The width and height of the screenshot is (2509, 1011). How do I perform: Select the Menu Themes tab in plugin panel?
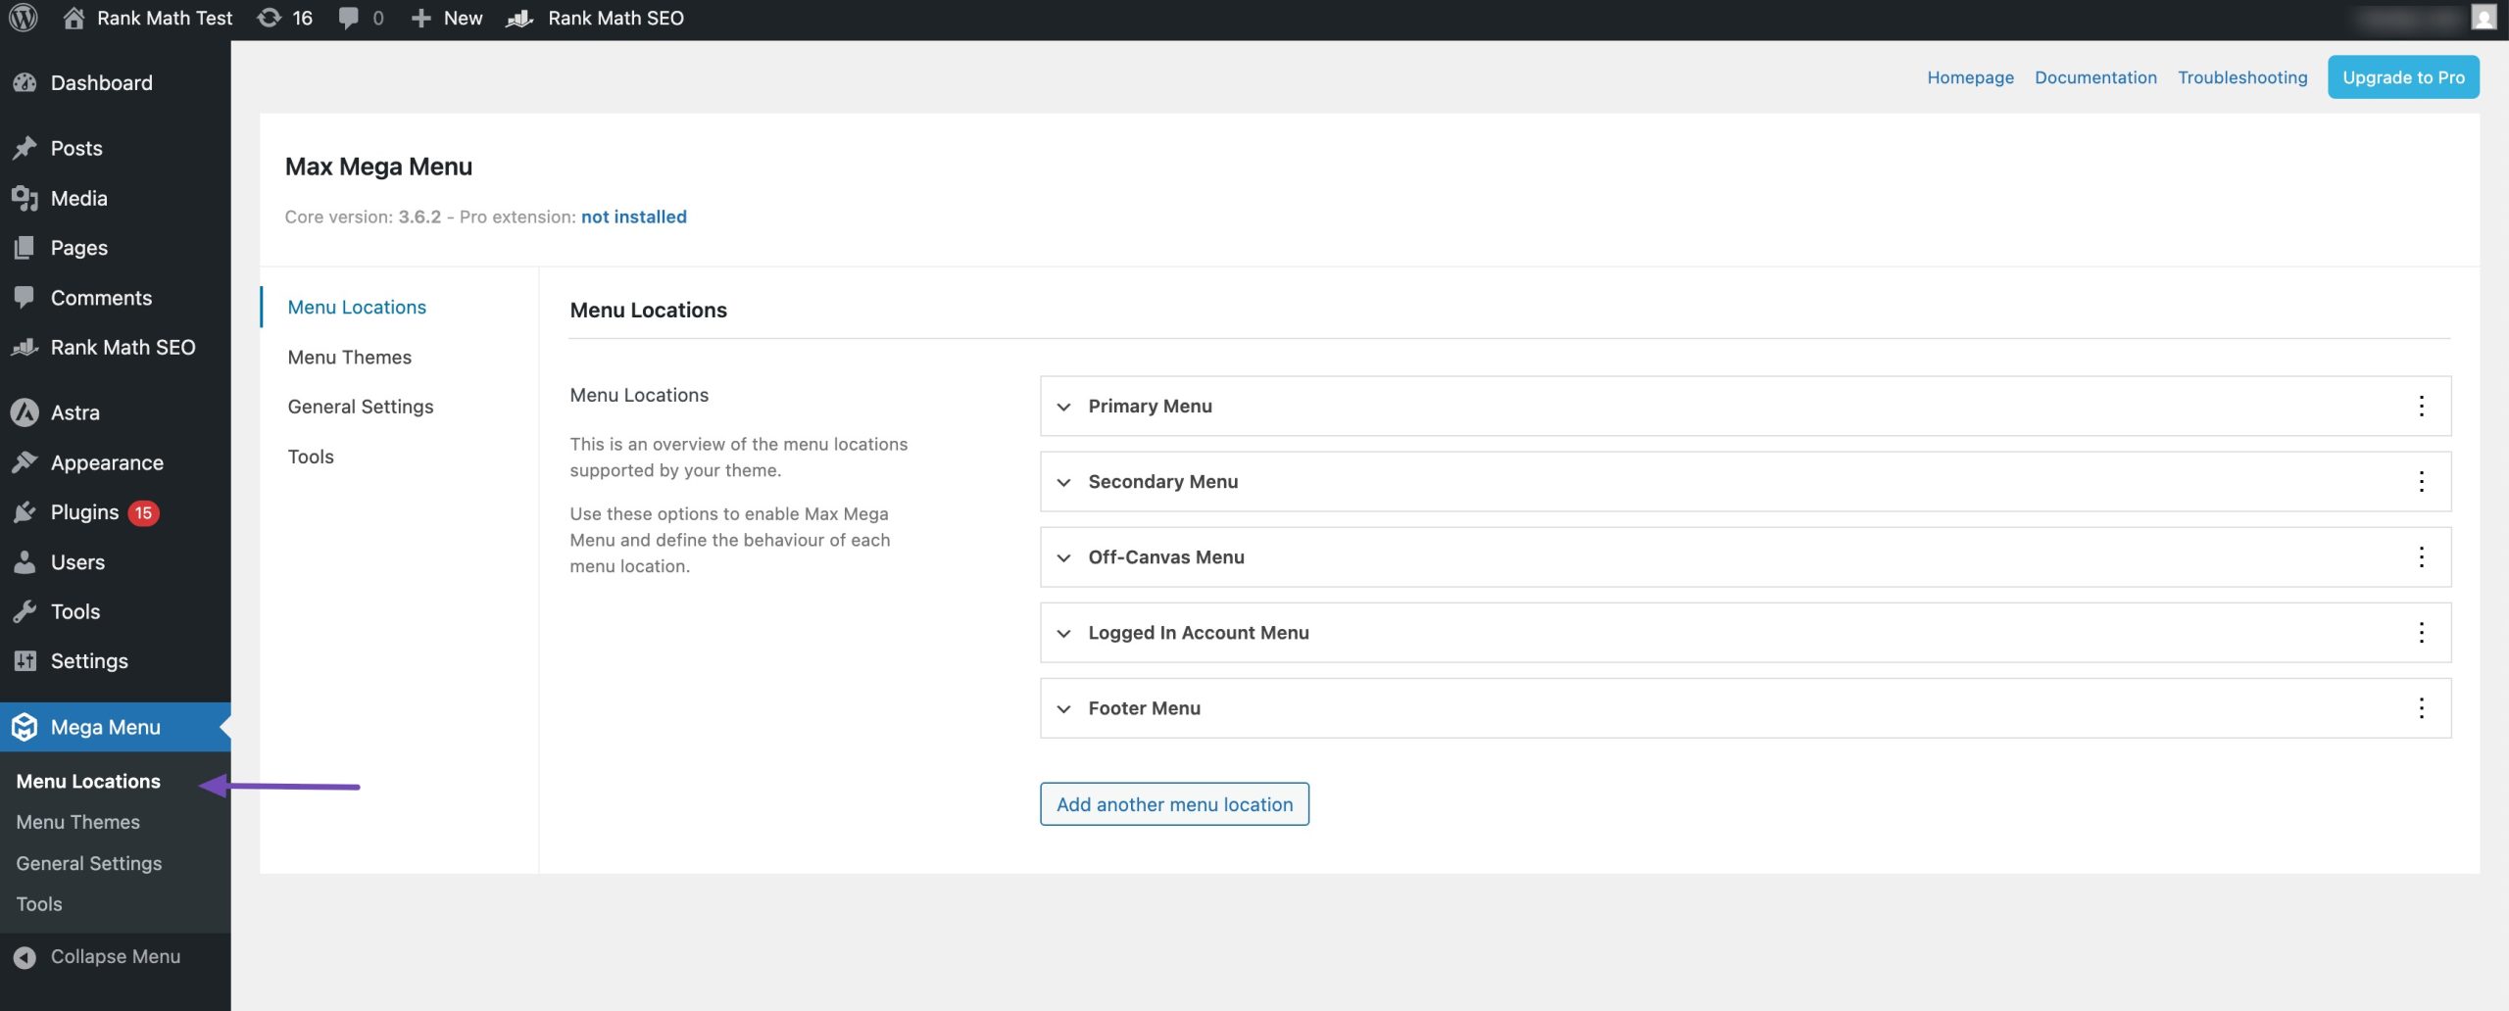click(349, 357)
